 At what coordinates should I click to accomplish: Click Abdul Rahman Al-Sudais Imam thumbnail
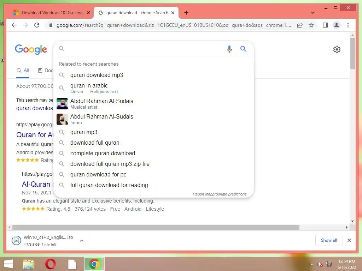(62, 119)
